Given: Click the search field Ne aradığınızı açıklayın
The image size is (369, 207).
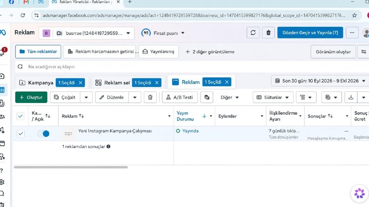Looking at the screenshot, I should coord(192,67).
